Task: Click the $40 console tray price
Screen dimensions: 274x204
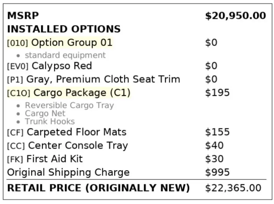Action: (214, 146)
